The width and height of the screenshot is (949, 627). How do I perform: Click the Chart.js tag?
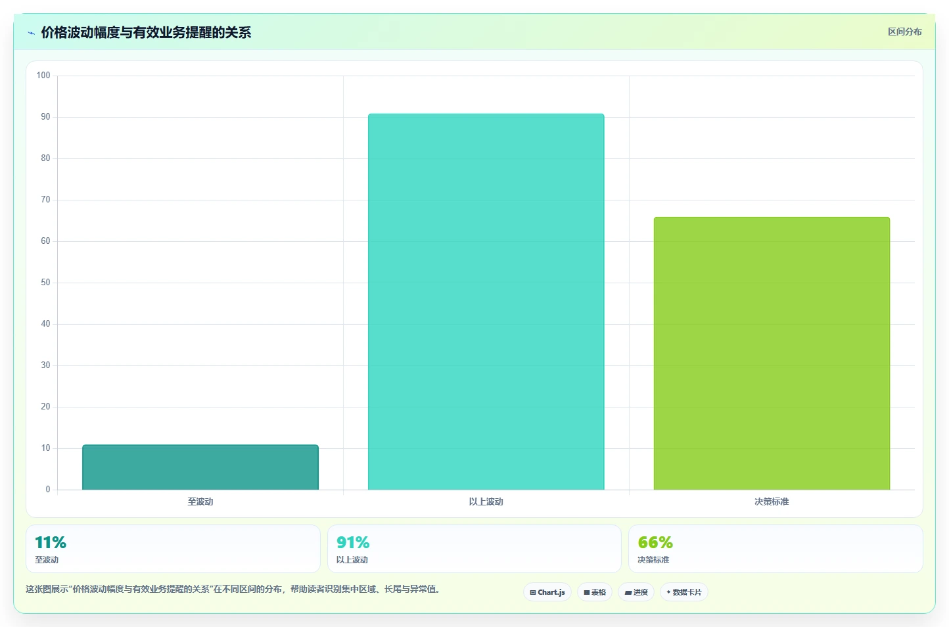[547, 592]
